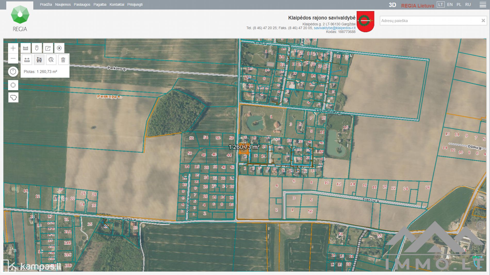Screen dimensions: 490x275
Task: Switch to 3D map view
Action: tap(392, 5)
